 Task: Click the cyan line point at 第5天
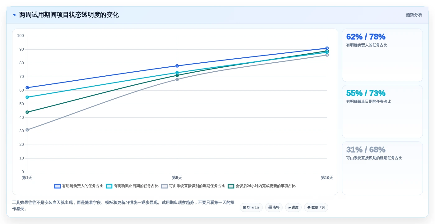177,73
